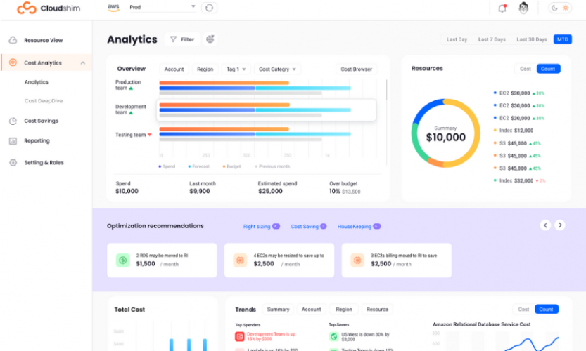
Task: Click the Cost Savings pie icon
Action: (13, 121)
